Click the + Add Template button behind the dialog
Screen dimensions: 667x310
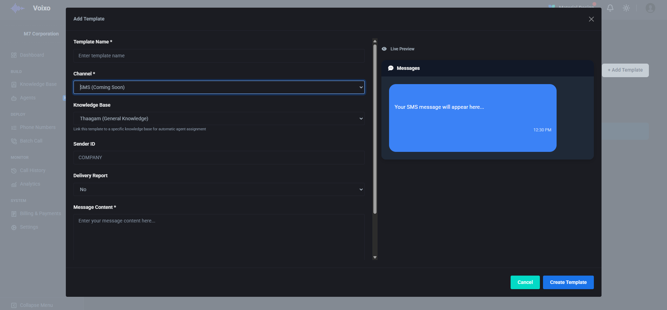coord(625,70)
